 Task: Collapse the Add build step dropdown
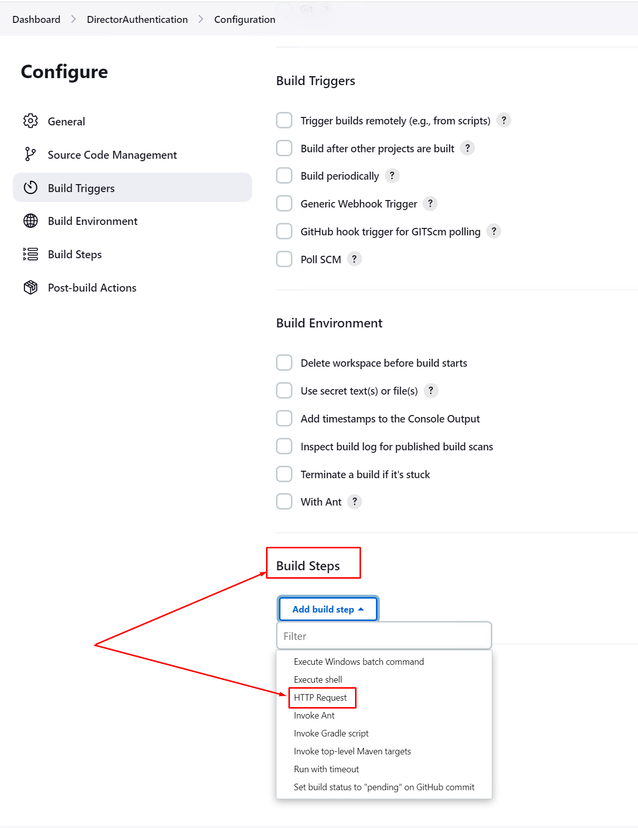coord(328,609)
